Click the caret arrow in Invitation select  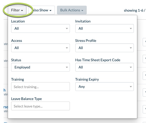coord(131,28)
